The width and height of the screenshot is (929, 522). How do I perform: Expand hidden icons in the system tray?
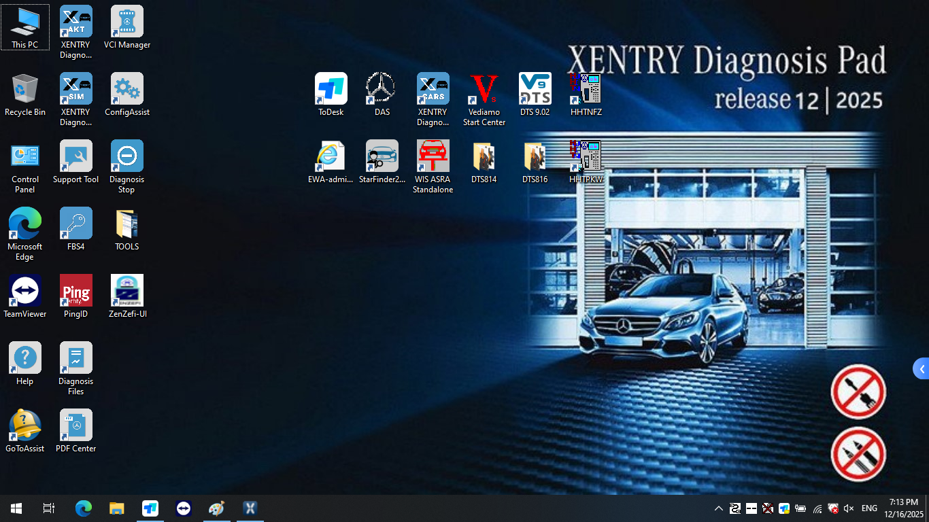pyautogui.click(x=718, y=508)
